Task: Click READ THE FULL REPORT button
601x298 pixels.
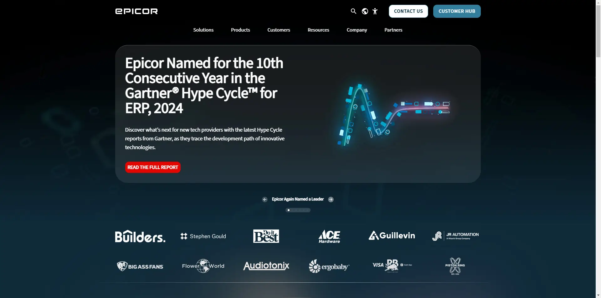Action: 153,167
